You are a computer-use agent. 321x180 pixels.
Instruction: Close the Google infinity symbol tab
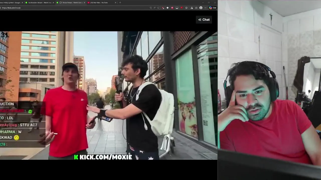(22, 2)
